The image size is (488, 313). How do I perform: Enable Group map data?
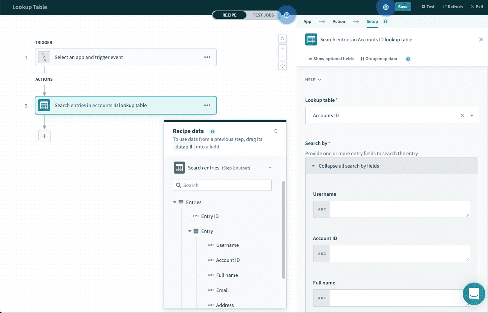coord(378,59)
